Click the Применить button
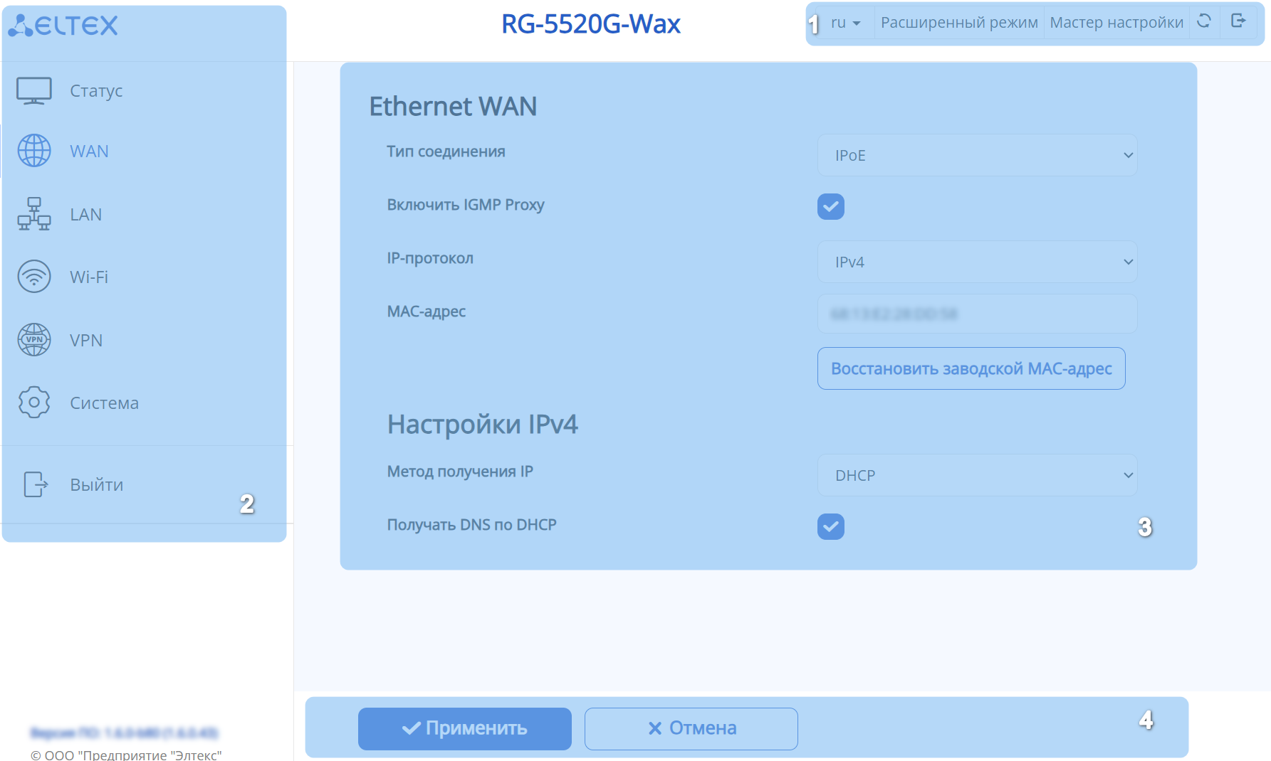The height and width of the screenshot is (761, 1271). tap(465, 728)
